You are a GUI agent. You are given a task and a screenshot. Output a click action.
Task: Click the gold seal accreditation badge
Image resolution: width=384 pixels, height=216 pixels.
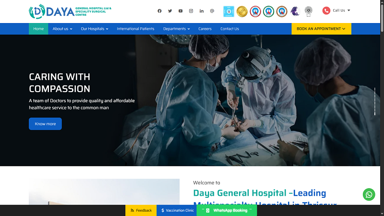pyautogui.click(x=242, y=12)
